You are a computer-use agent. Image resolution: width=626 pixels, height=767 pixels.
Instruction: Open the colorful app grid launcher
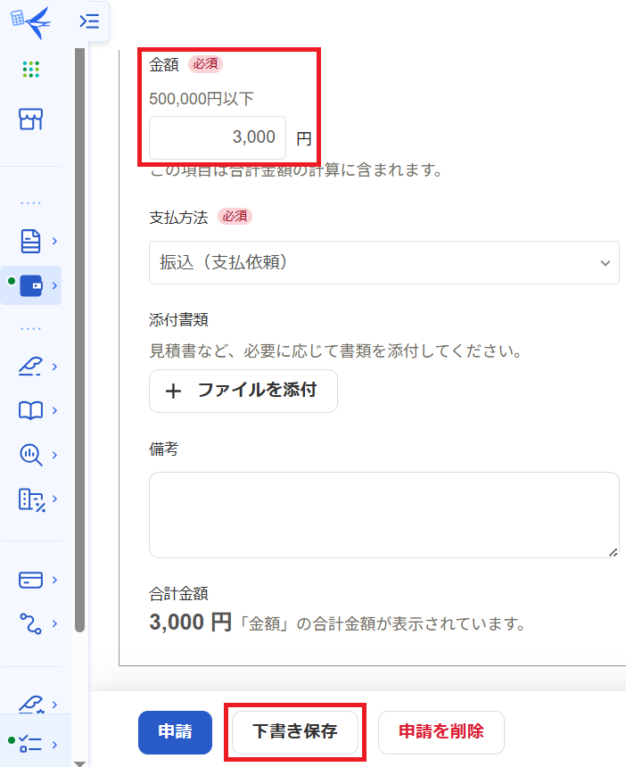pos(31,69)
